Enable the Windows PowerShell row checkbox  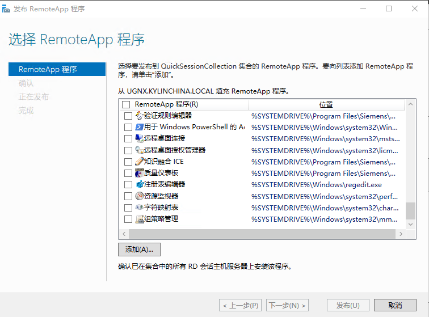(x=128, y=128)
